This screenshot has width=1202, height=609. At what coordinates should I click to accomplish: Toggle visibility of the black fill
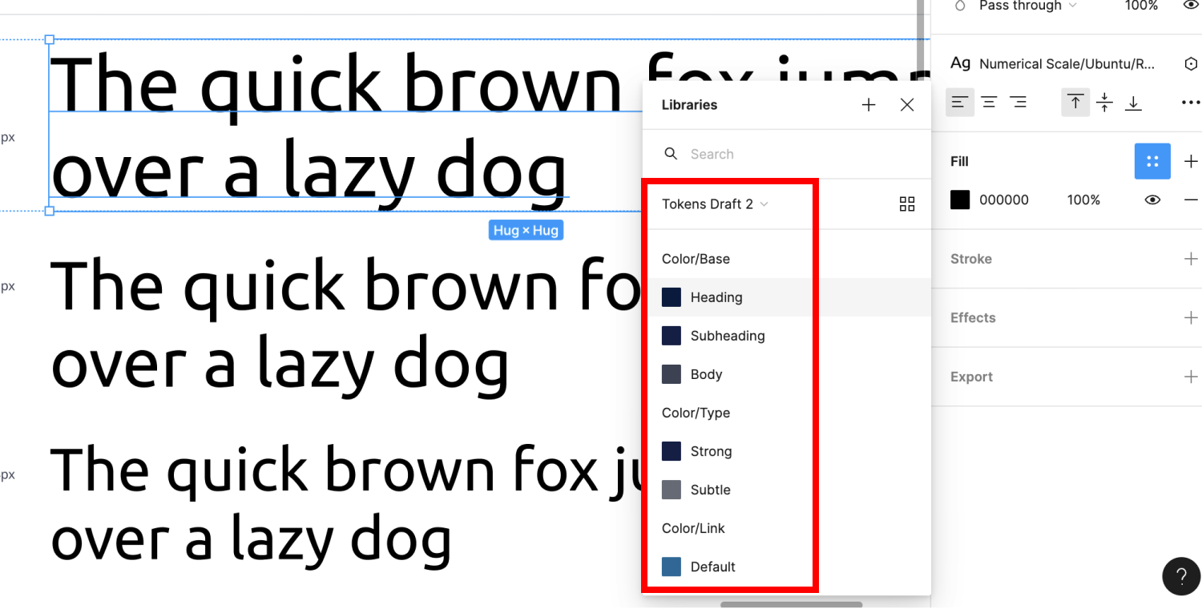click(1152, 200)
